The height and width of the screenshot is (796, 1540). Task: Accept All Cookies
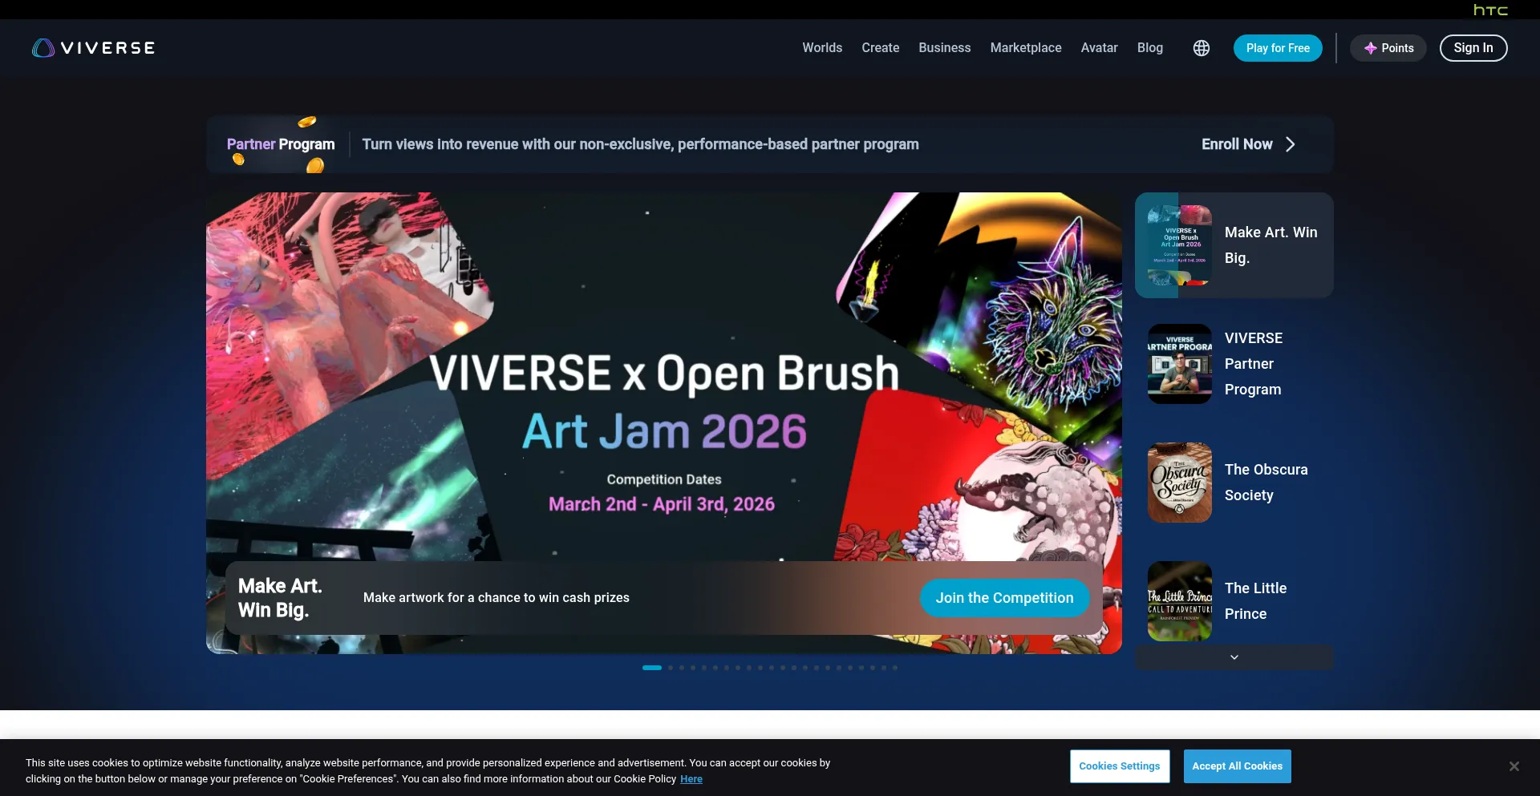tap(1237, 766)
